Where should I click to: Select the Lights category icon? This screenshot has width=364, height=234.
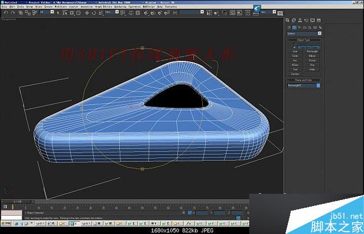click(298, 27)
